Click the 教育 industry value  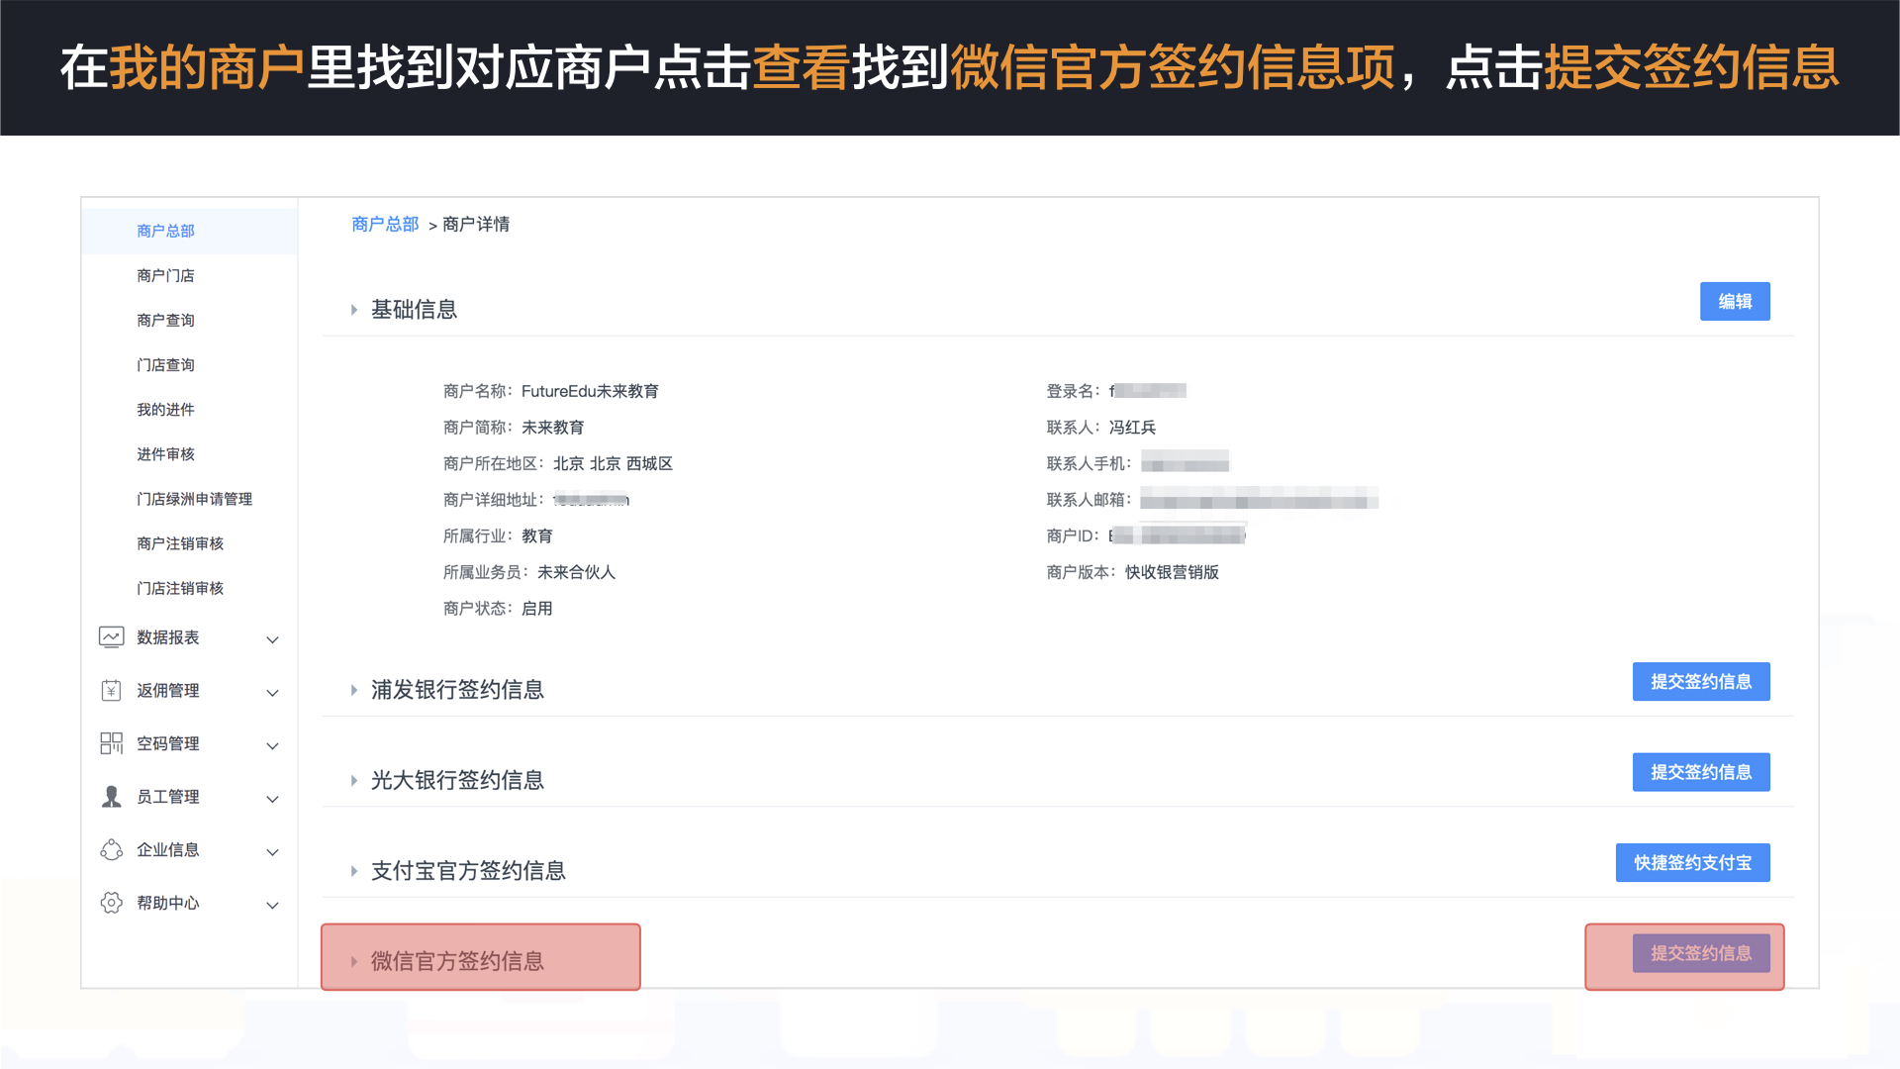pos(537,535)
